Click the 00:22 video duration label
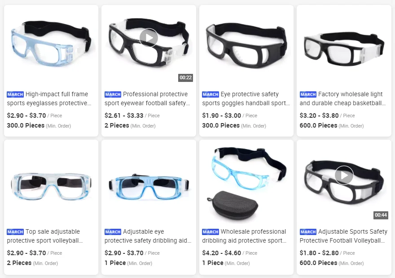Viewport: 395px width, 278px height. click(186, 77)
